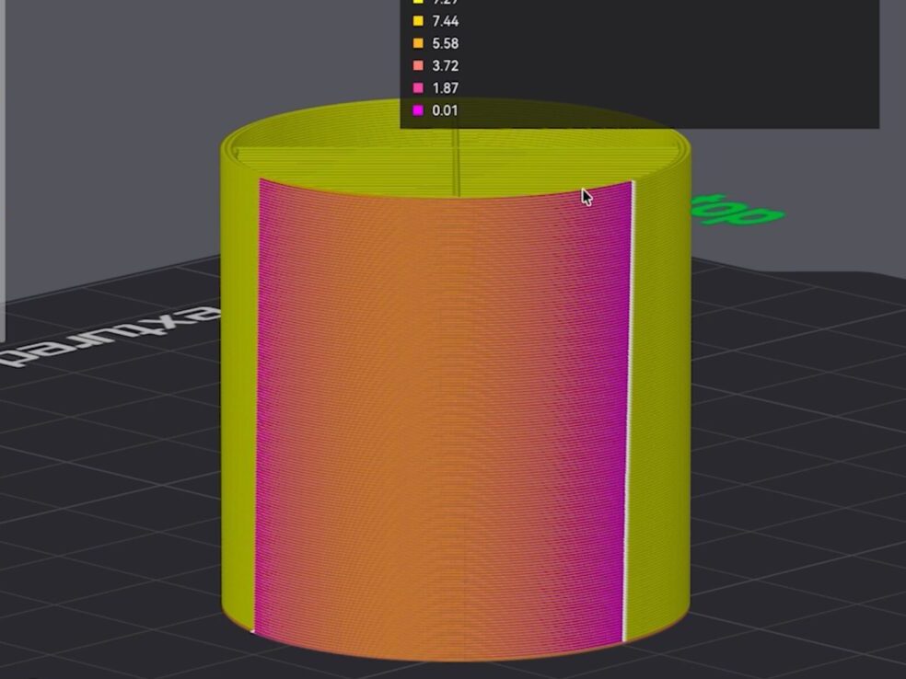This screenshot has height=679, width=906.
Task: Click the 5.58 value label in legend
Action: tap(445, 43)
